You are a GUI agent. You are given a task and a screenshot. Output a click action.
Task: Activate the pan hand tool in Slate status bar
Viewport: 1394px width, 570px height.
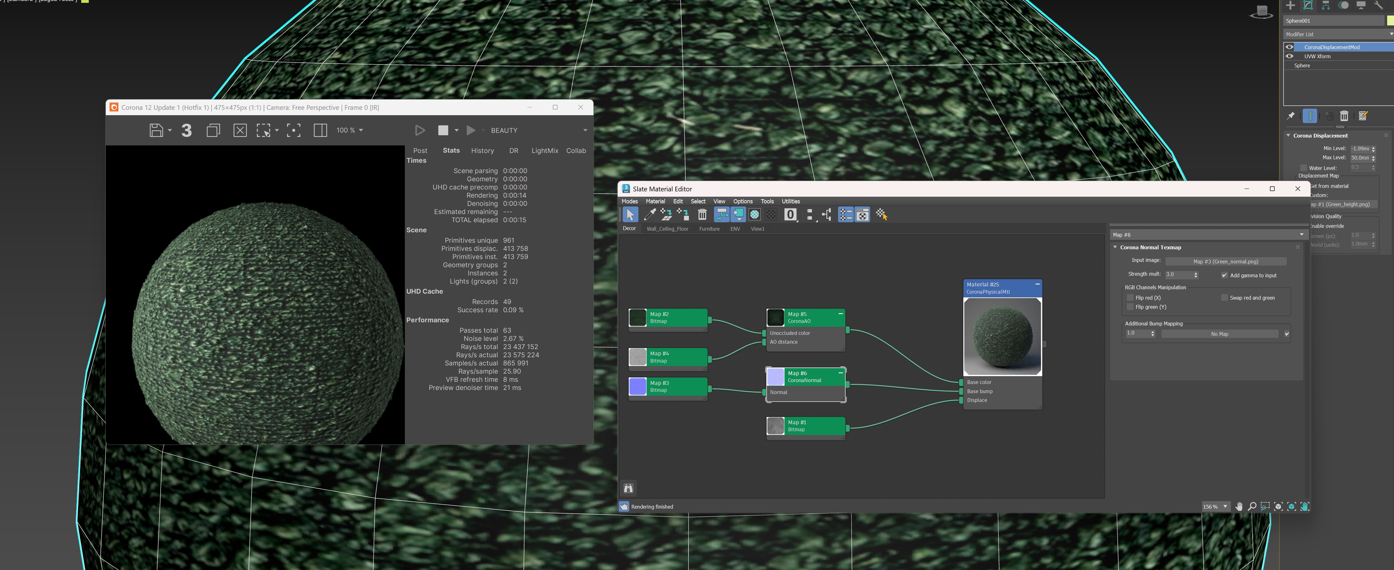[1239, 506]
